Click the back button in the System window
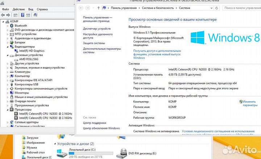 click(x=81, y=8)
